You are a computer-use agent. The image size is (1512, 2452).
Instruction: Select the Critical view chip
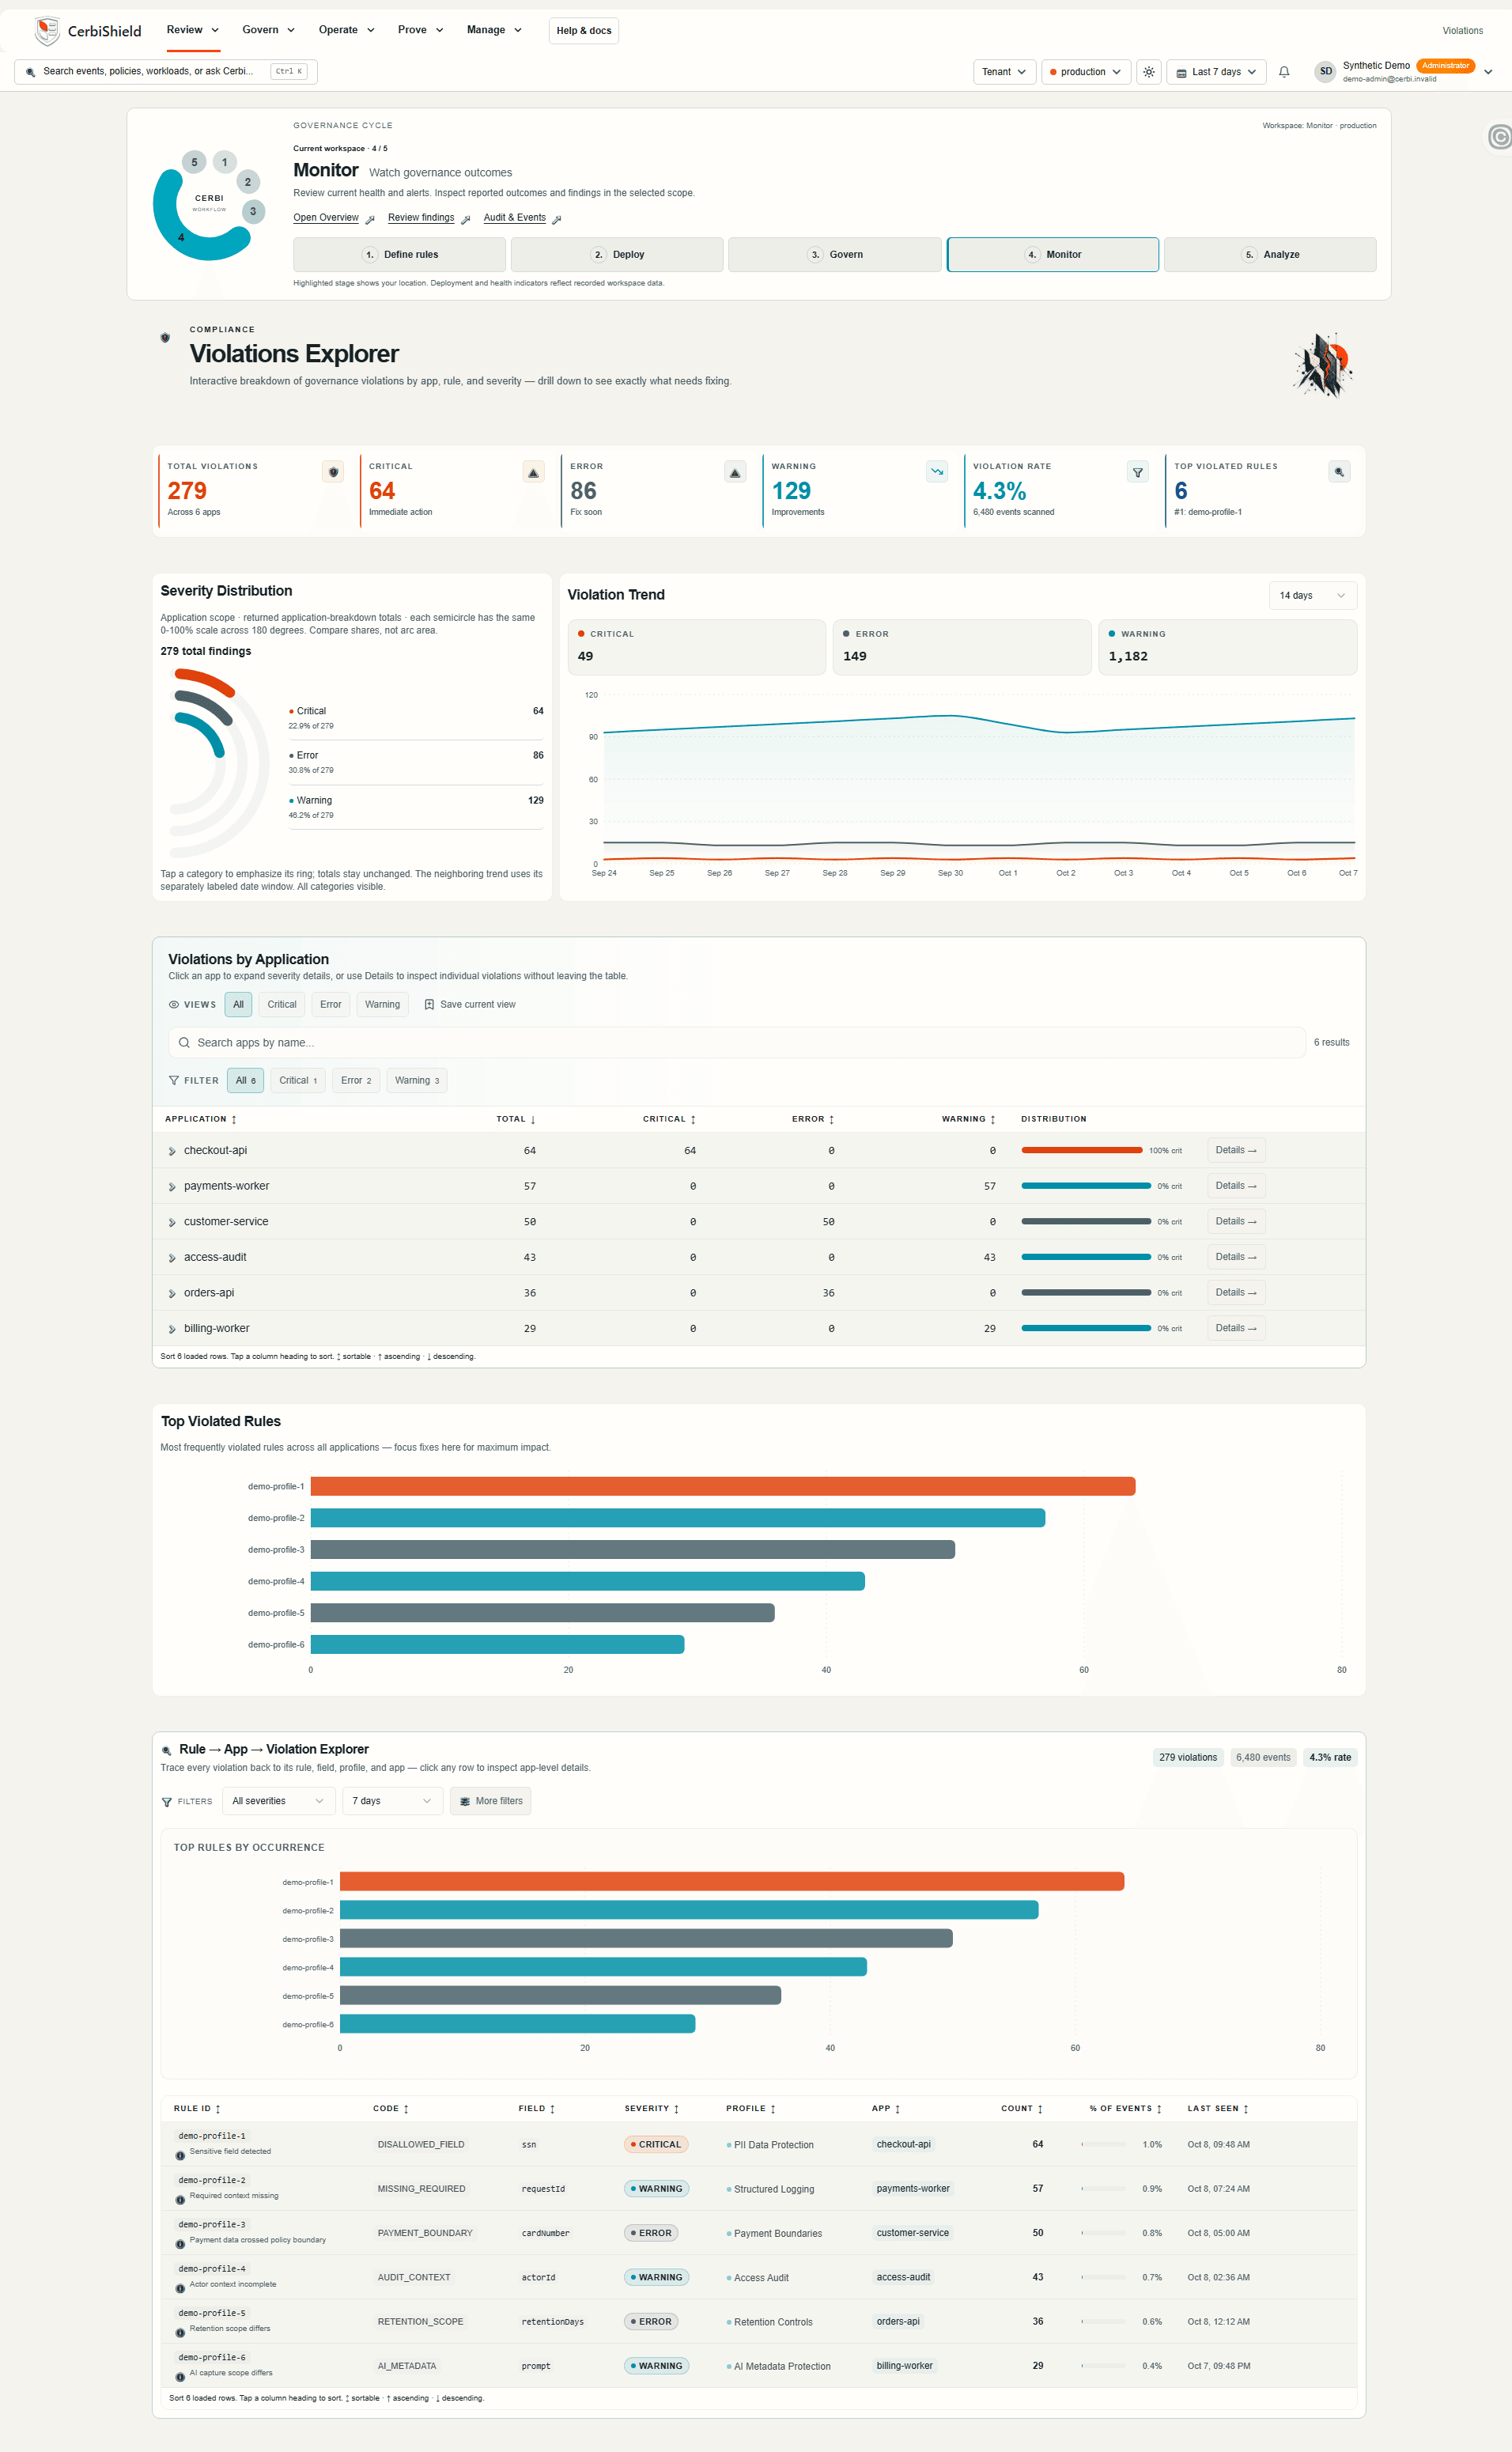pyautogui.click(x=282, y=1004)
